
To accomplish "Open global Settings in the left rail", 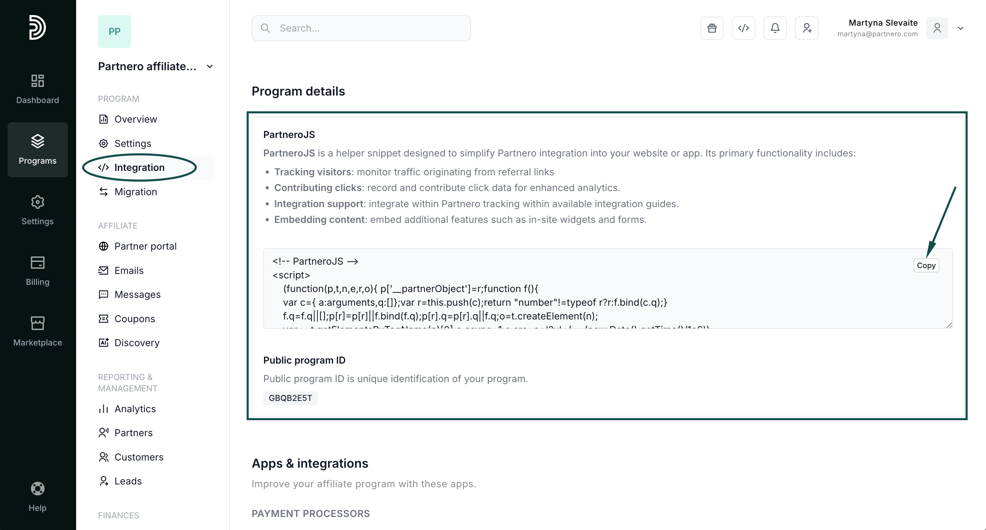I will [37, 210].
